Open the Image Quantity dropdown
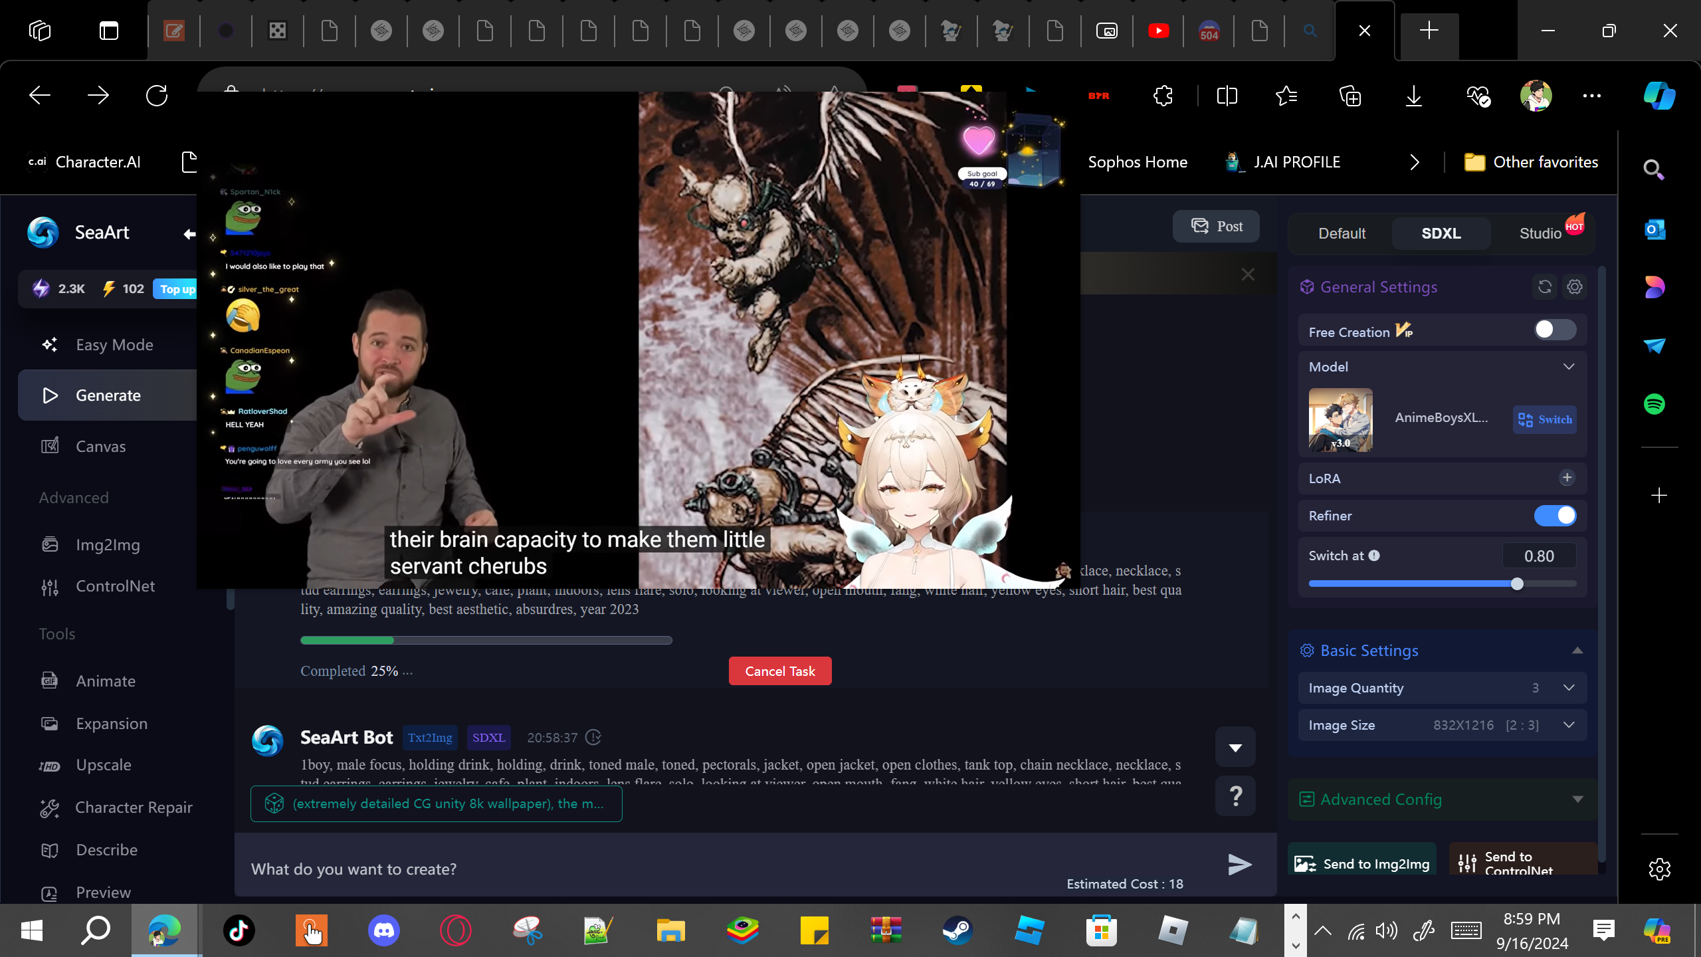Image resolution: width=1701 pixels, height=957 pixels. (x=1442, y=688)
